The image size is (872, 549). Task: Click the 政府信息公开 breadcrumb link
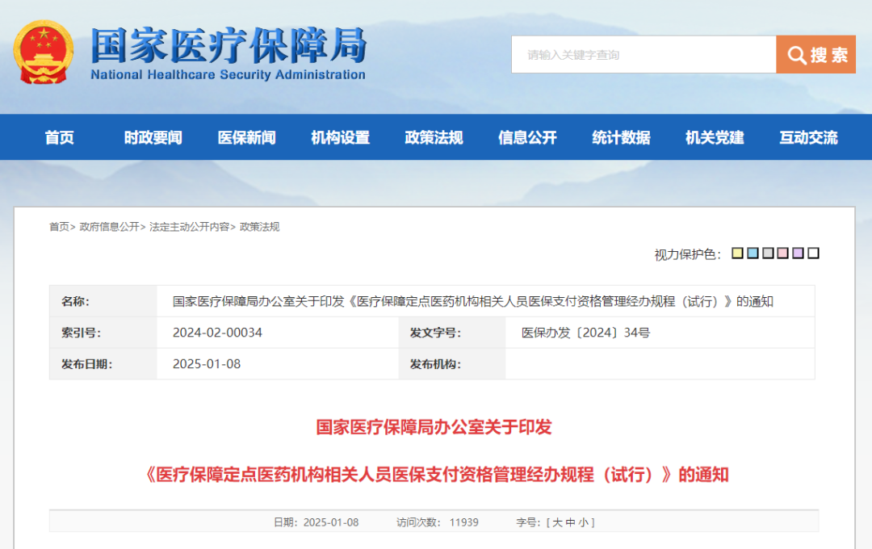click(x=109, y=227)
